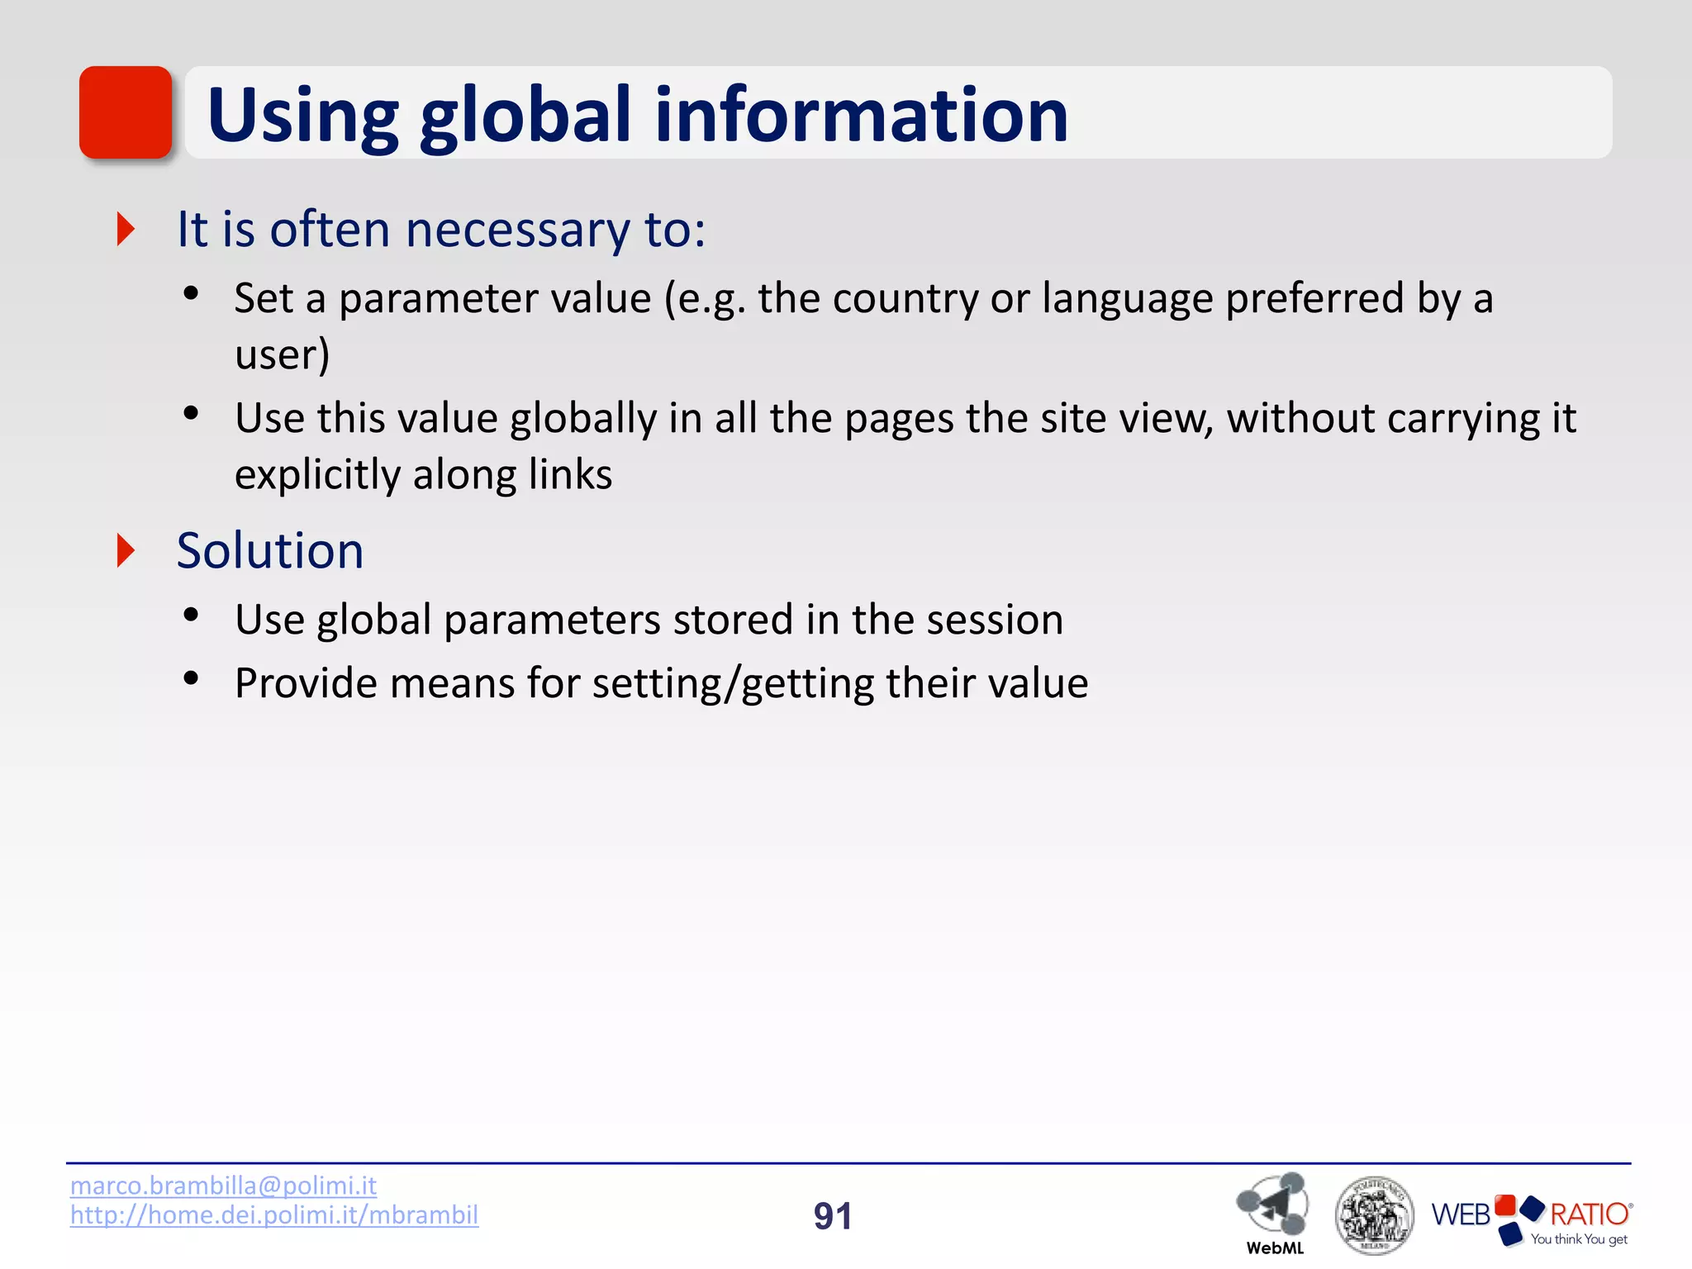
Task: Click the WebRatio logo
Action: pyautogui.click(x=1532, y=1219)
